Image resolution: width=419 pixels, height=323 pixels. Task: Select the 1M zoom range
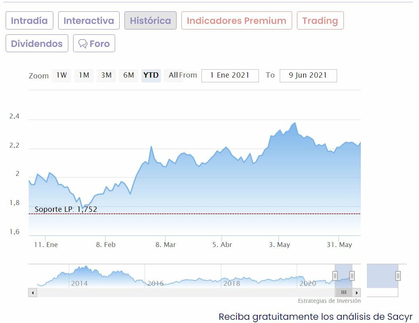84,75
